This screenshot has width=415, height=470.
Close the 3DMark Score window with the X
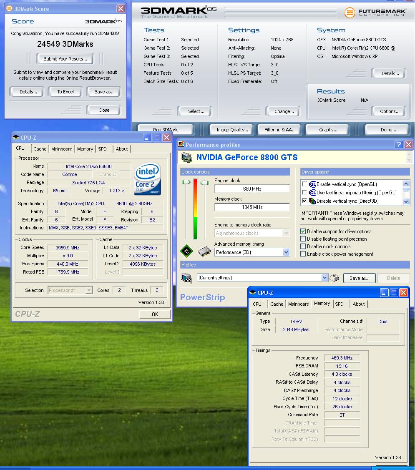[121, 9]
